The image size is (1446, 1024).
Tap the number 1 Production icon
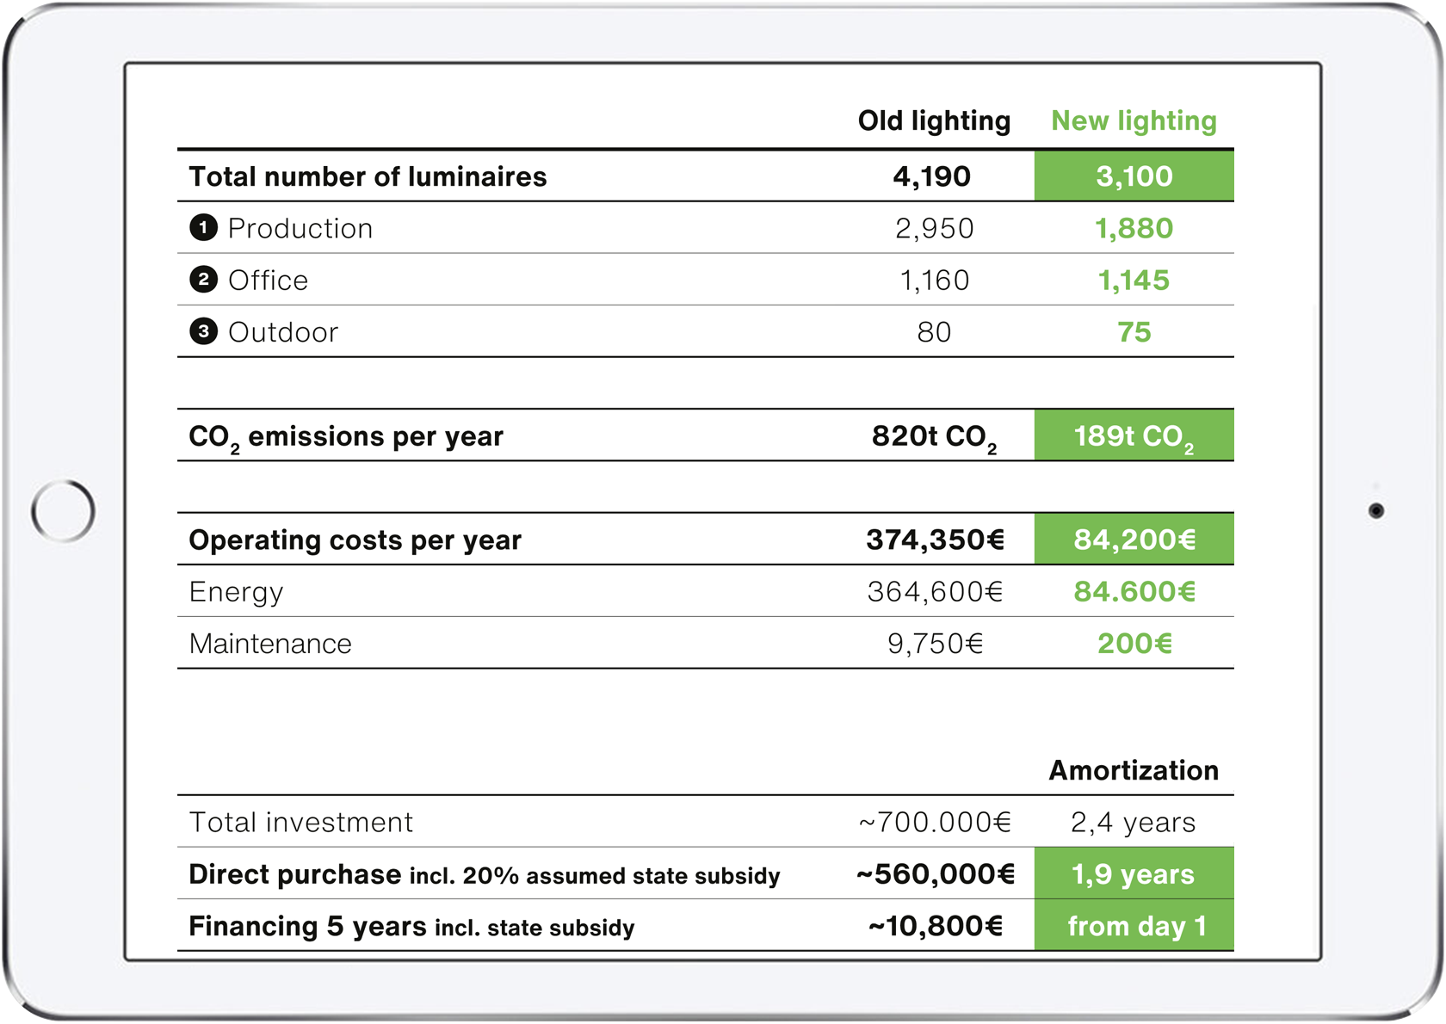click(203, 228)
